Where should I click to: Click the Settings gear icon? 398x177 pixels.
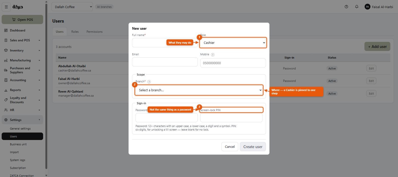point(6,120)
